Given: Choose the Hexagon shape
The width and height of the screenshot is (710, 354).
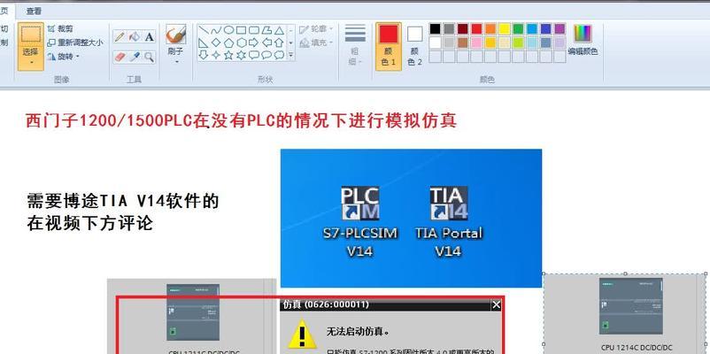Looking at the screenshot, I should (242, 42).
